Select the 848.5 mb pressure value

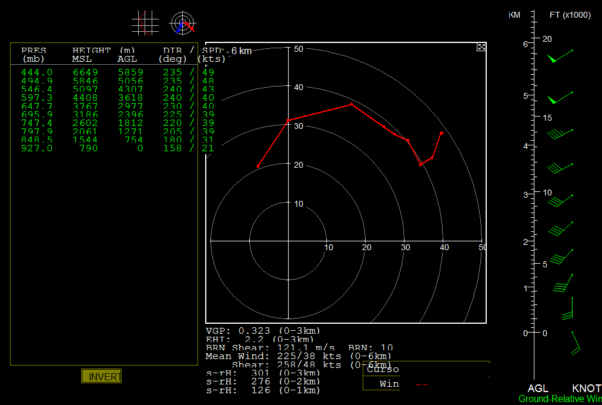tap(37, 140)
